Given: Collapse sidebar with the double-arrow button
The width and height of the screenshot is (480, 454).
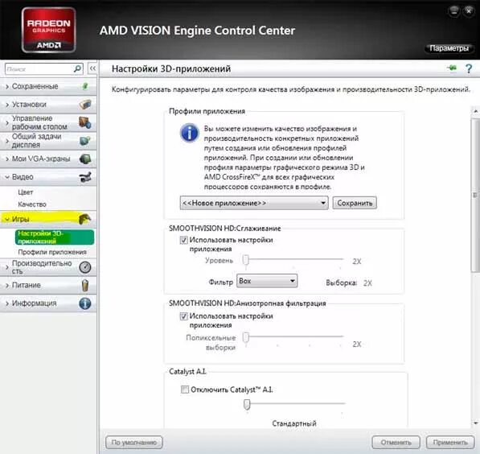Looking at the screenshot, I should point(92,68).
